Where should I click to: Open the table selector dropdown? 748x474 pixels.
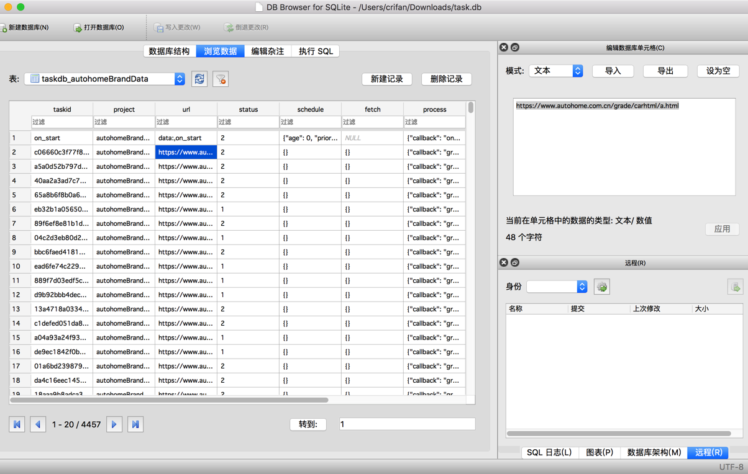point(104,79)
